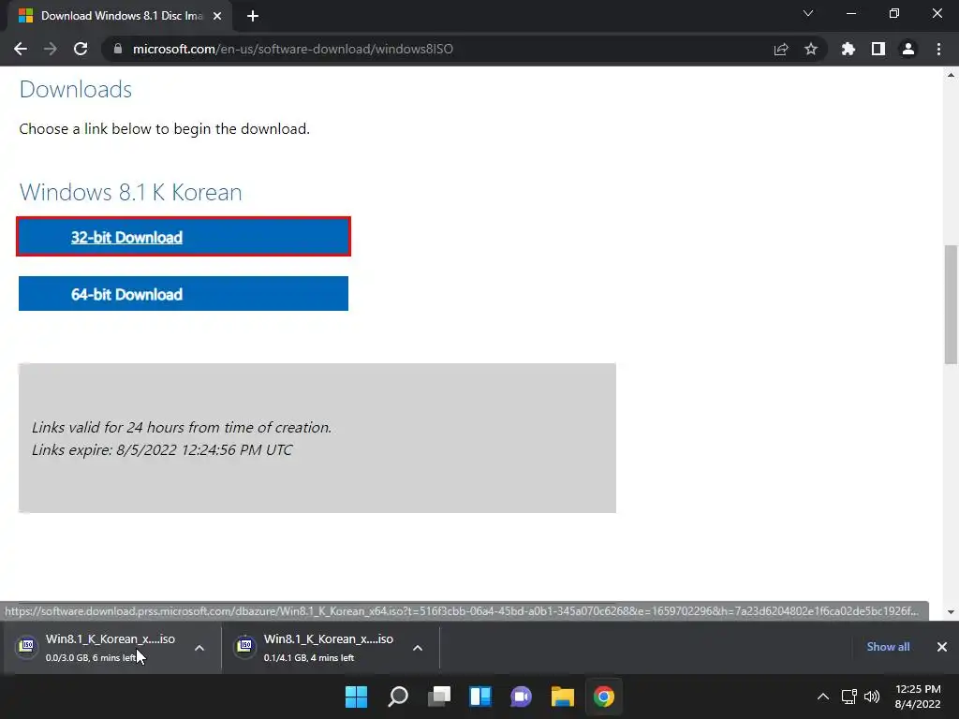Open the Chrome profile menu
This screenshot has height=719, width=959.
click(908, 49)
